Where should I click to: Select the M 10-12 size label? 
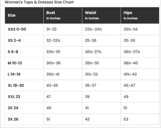pyautogui.click(x=15, y=63)
